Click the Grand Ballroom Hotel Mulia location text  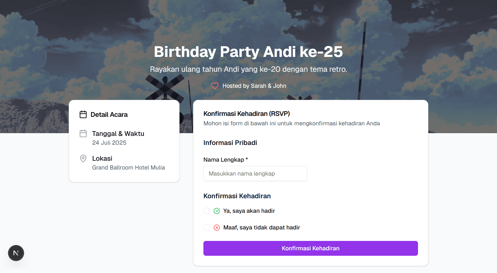tap(129, 168)
